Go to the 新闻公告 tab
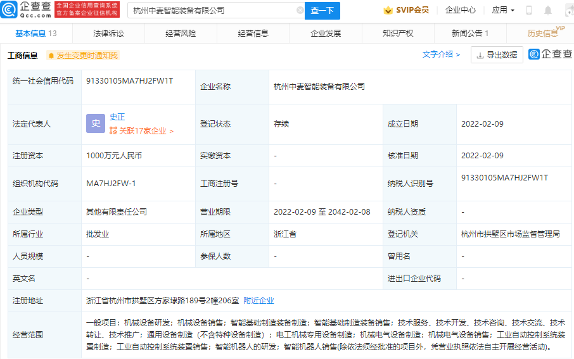The image size is (574, 359). (x=469, y=34)
